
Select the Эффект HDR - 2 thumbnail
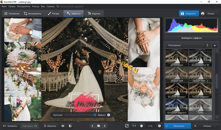(200, 75)
